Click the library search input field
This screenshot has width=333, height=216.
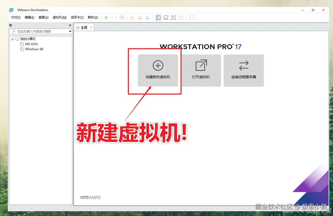click(41, 31)
